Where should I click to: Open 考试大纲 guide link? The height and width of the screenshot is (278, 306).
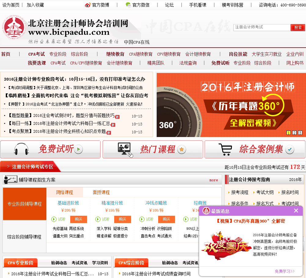coord(265,193)
